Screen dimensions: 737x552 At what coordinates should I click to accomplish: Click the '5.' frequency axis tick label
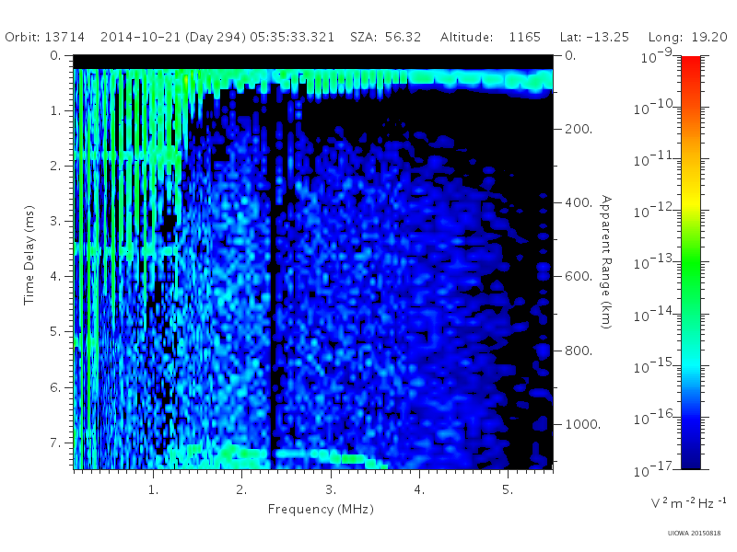508,490
